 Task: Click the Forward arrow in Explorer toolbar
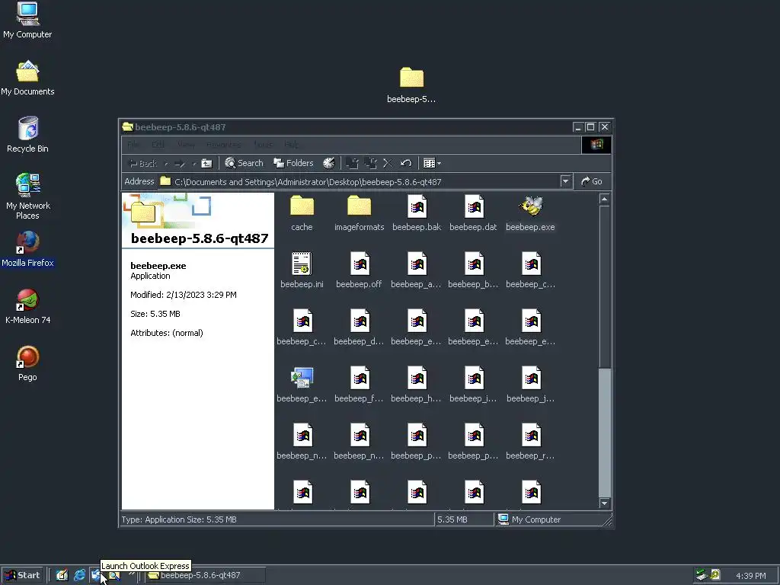click(x=180, y=163)
